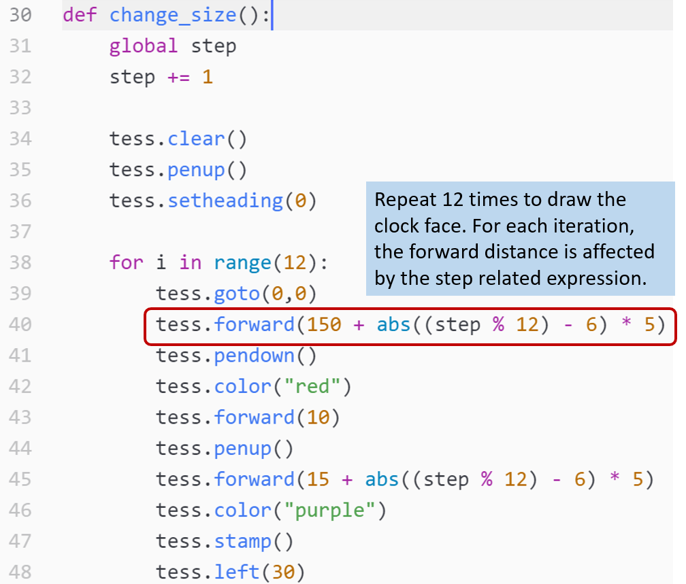Click the penup call on line 35
686x584 pixels.
pos(196,169)
